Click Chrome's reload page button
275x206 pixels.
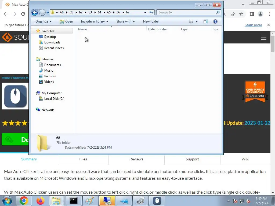pyautogui.click(x=23, y=14)
